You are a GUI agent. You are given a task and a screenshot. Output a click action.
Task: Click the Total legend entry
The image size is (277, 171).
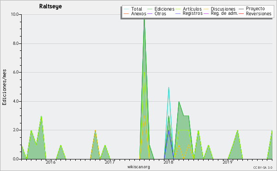pos(133,9)
